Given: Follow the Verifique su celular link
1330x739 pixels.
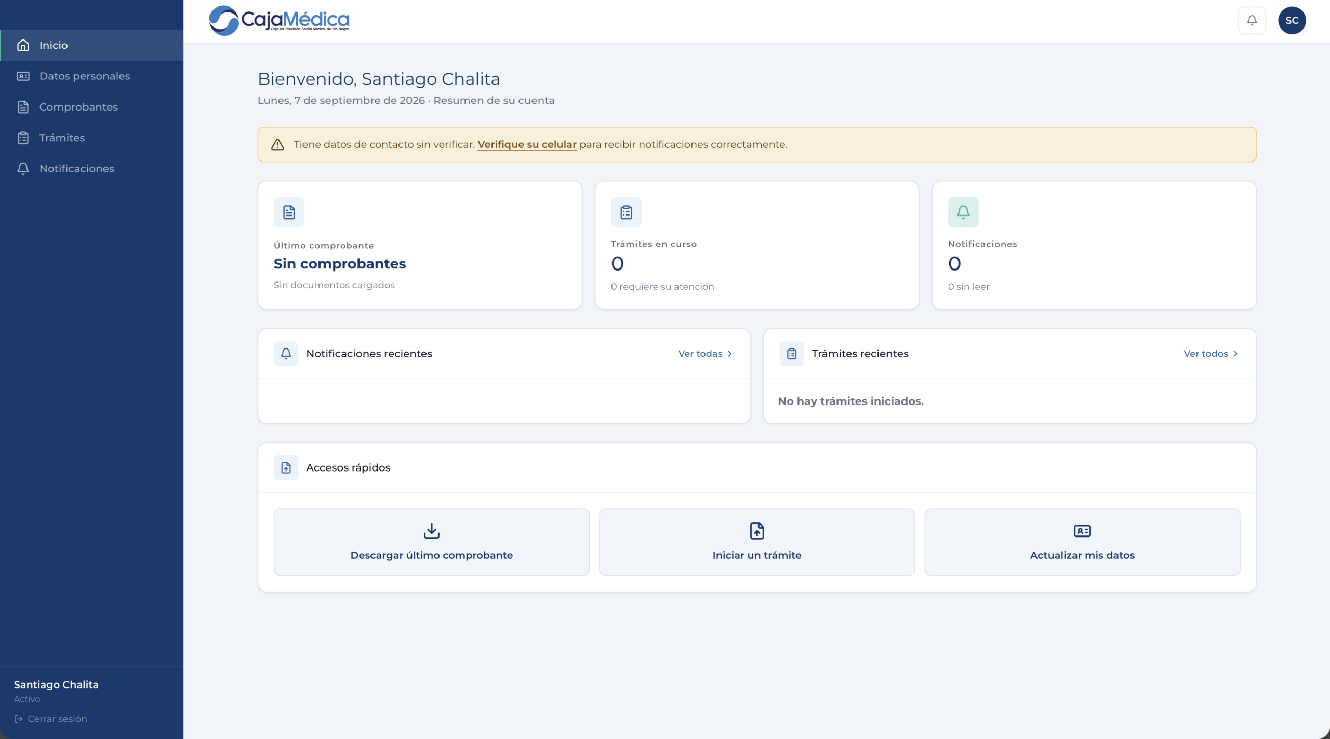Looking at the screenshot, I should 527,144.
